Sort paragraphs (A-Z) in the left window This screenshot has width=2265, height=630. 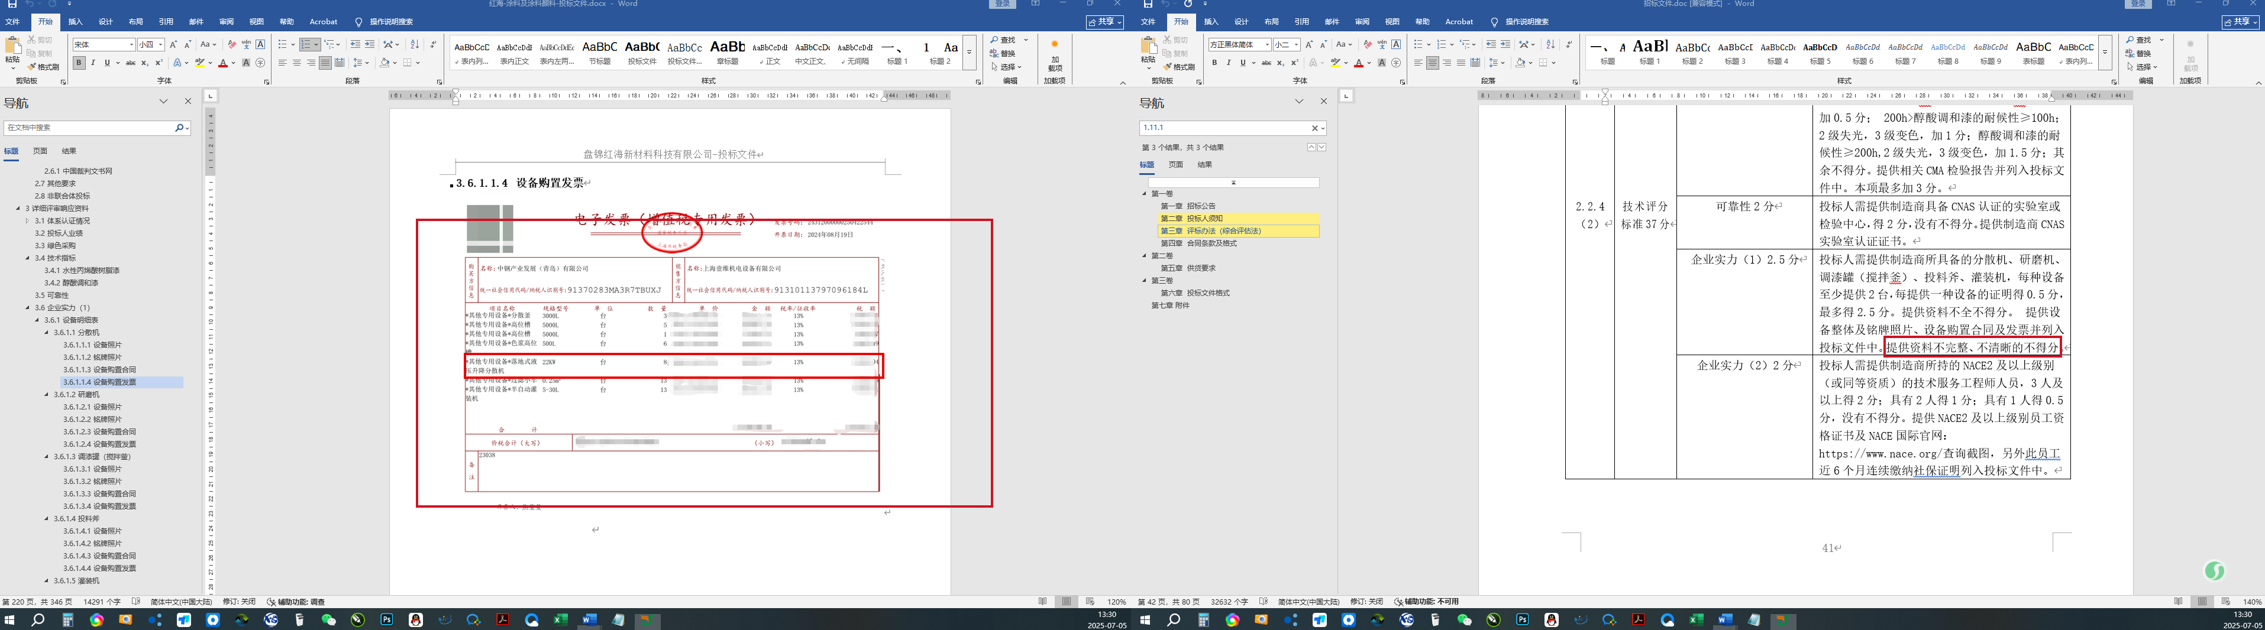click(x=415, y=44)
